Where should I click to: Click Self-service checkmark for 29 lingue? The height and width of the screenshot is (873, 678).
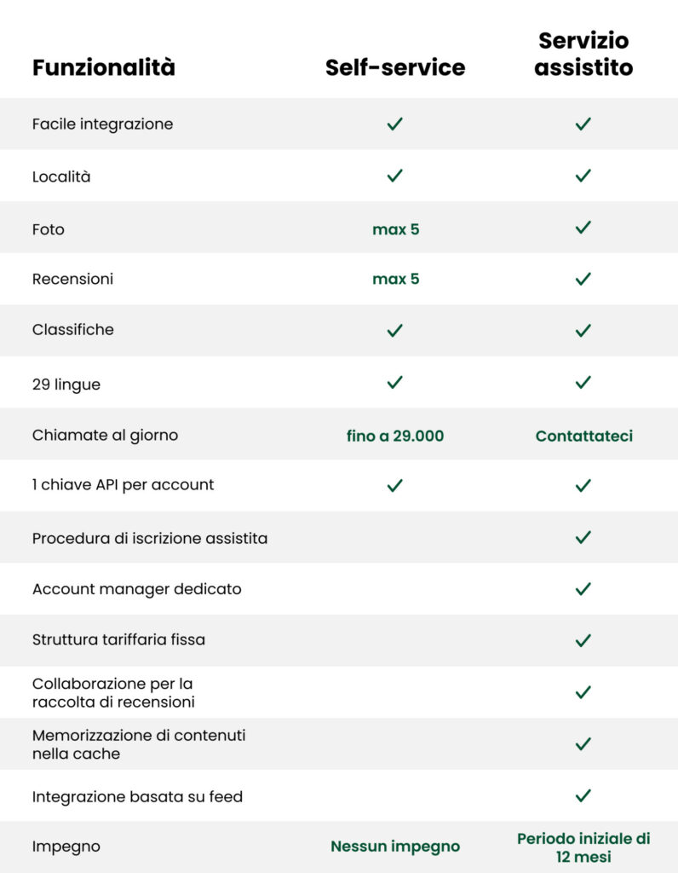point(394,382)
